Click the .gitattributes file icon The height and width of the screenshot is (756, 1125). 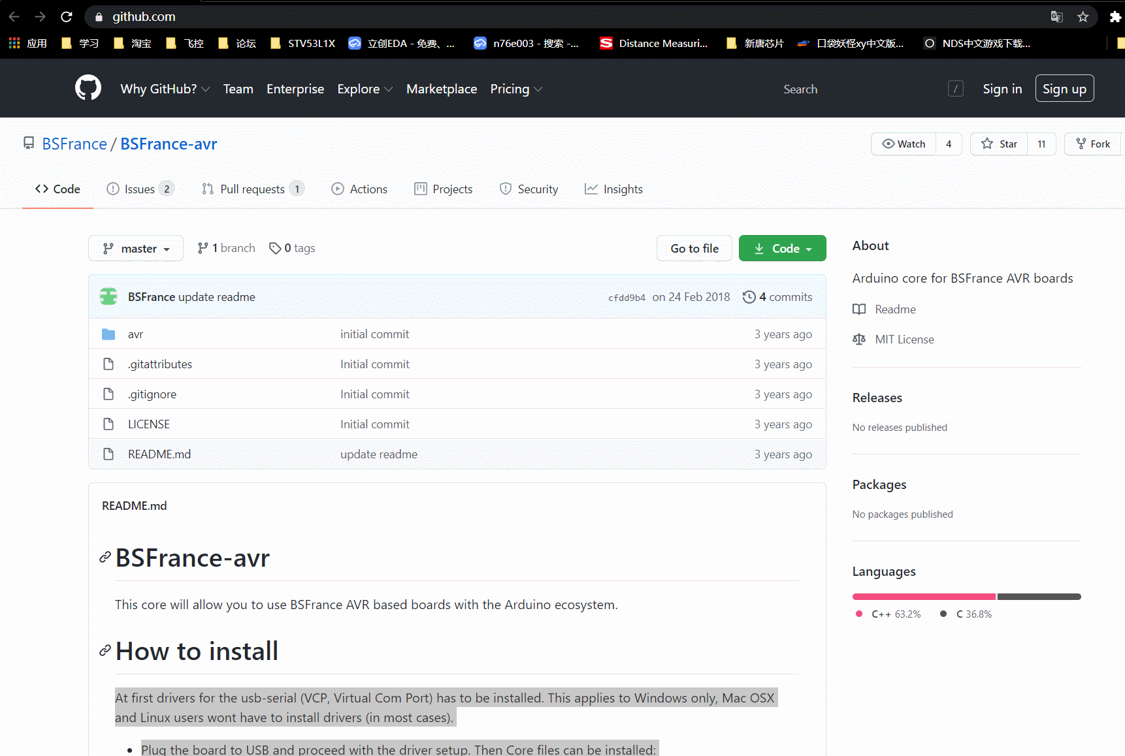(108, 364)
